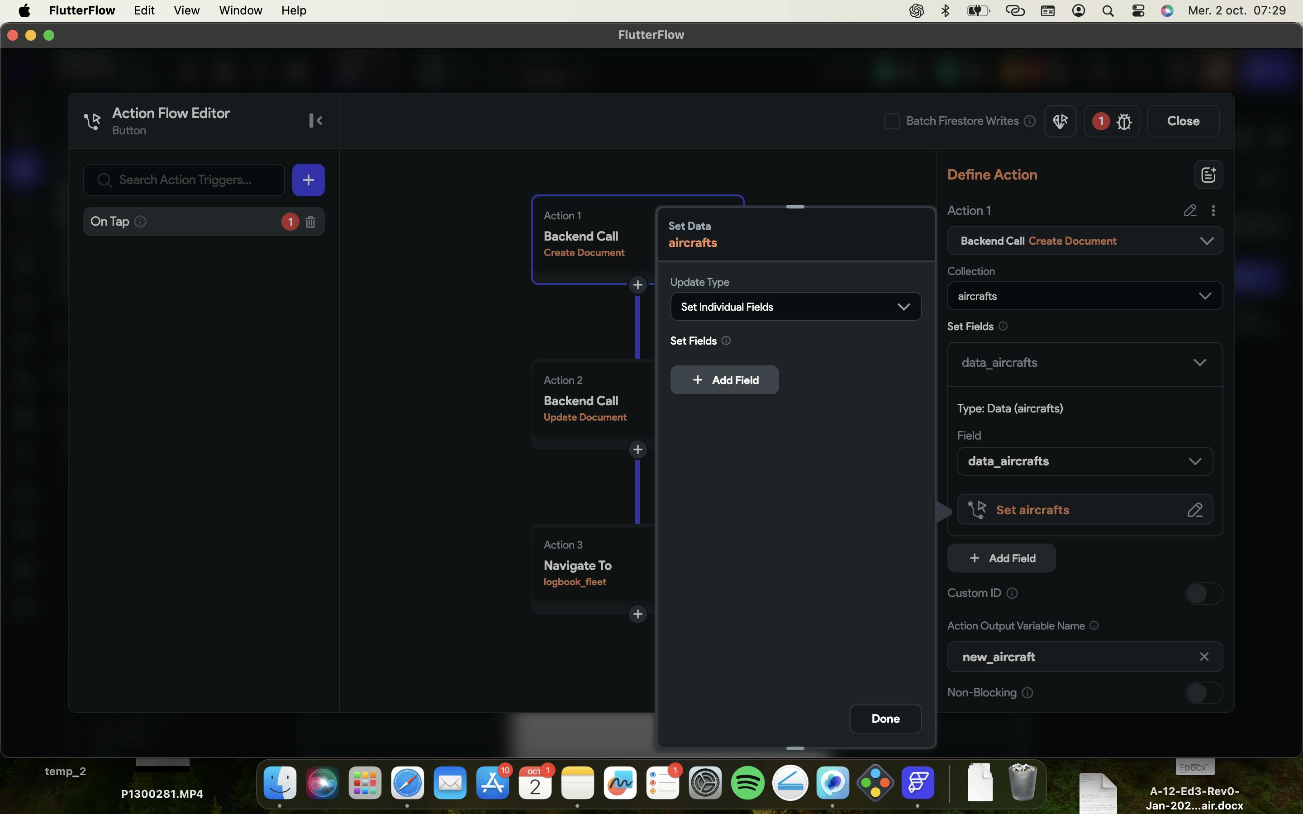Clear the new_aircraft output variable name
The image size is (1303, 814).
click(1204, 657)
